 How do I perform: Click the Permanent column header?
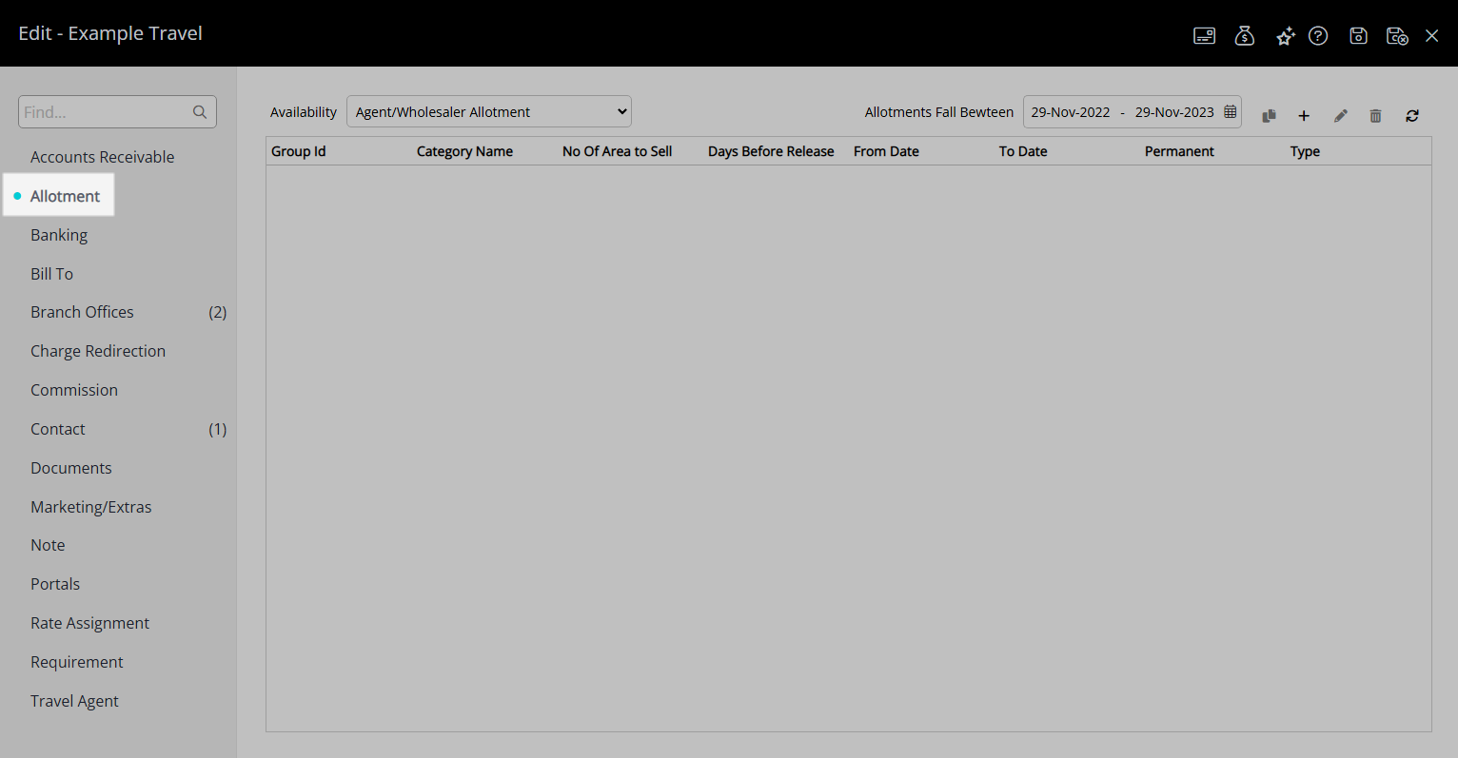(x=1179, y=151)
